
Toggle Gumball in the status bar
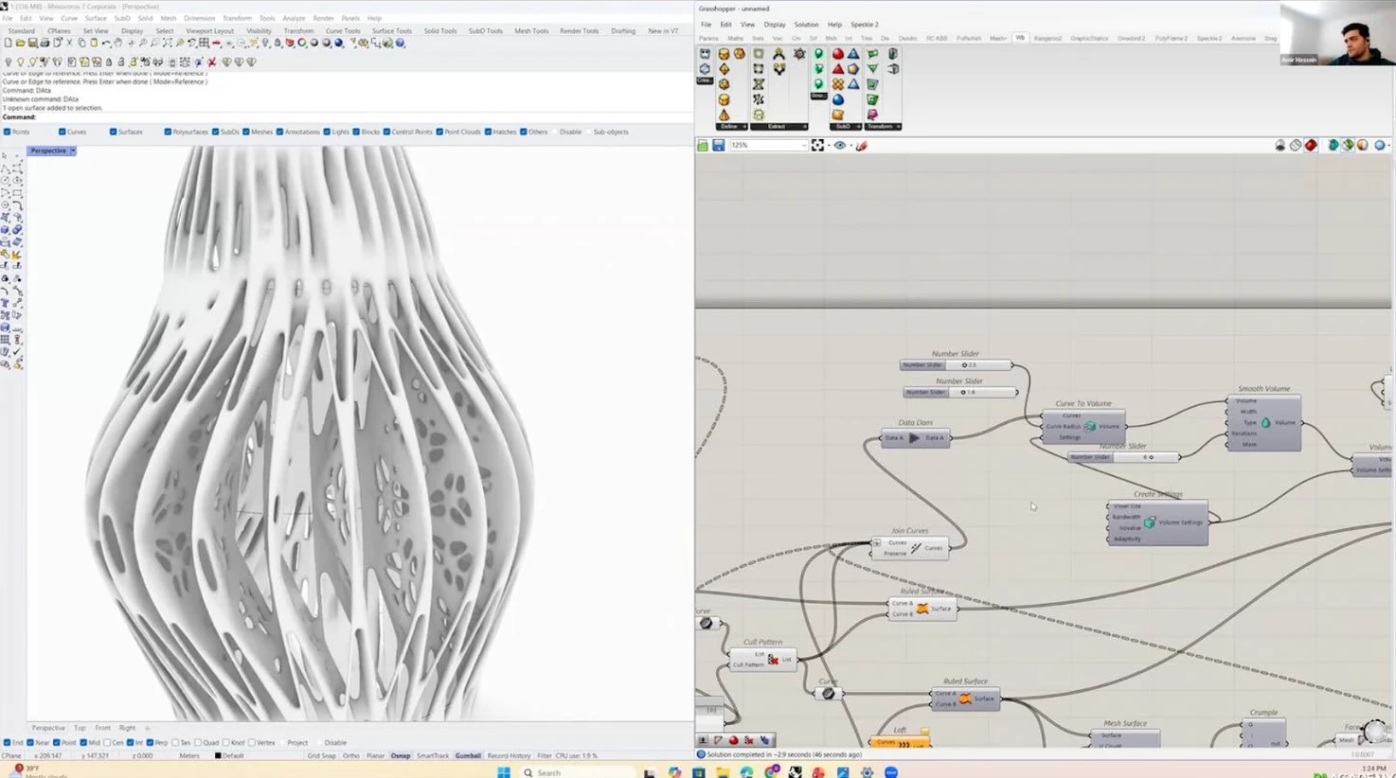[x=468, y=756]
